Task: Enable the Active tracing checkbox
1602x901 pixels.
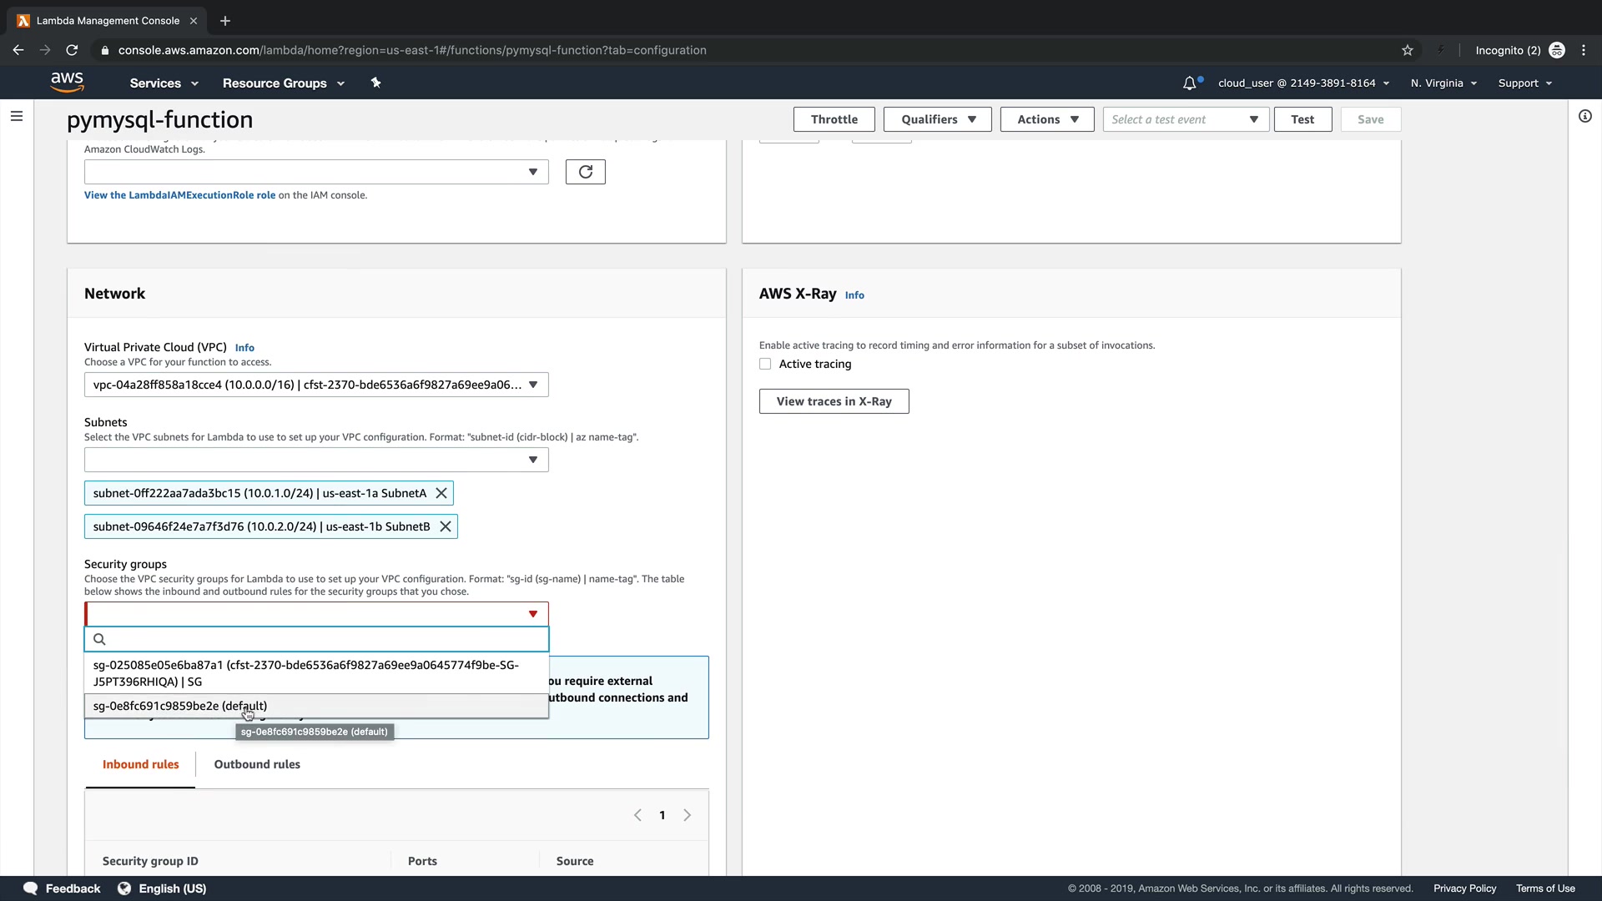Action: (x=765, y=364)
